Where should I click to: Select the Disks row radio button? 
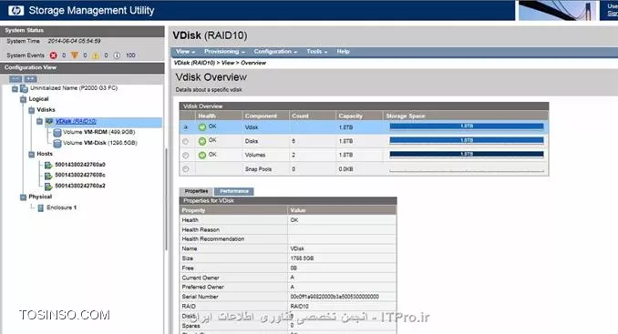coord(186,141)
